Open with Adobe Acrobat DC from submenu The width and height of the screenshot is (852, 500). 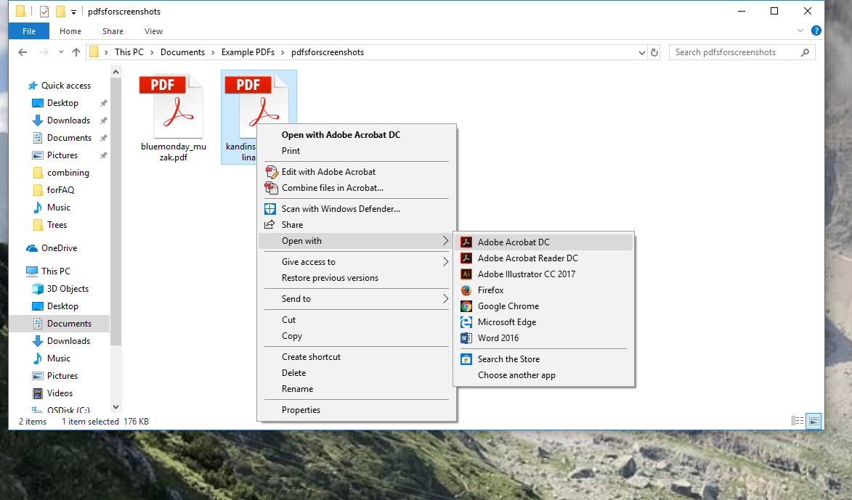543,242
